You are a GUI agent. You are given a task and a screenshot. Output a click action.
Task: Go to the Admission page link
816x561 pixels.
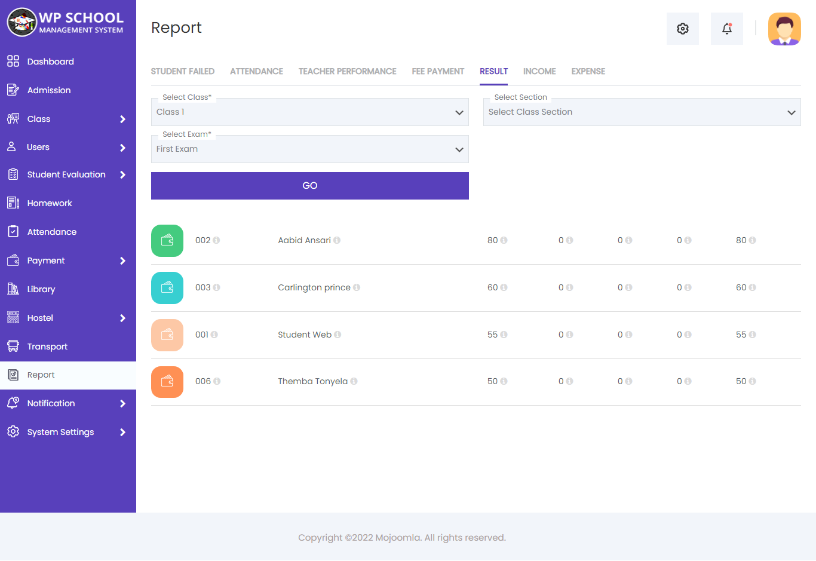click(49, 90)
